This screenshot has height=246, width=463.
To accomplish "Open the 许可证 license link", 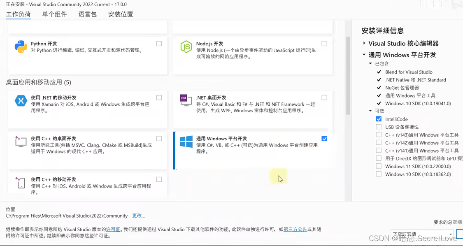I will (x=113, y=229).
